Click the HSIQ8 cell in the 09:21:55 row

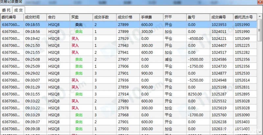[54, 52]
